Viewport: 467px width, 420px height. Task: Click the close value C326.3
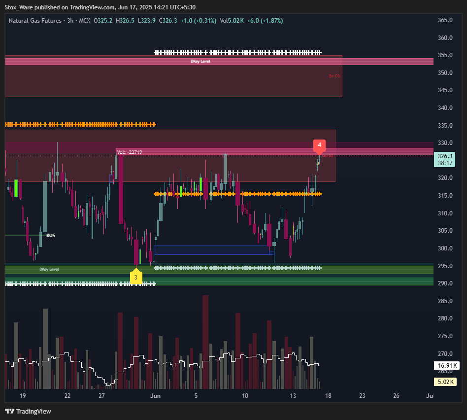tap(168, 21)
